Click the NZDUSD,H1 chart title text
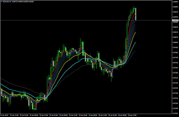The height and width of the screenshot is (117, 179). click(x=7, y=2)
